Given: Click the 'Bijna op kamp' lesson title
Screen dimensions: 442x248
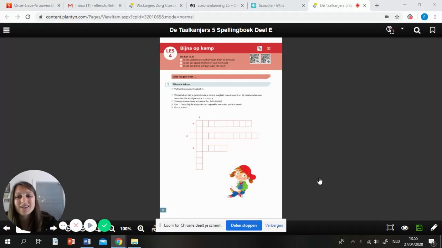Looking at the screenshot, I should tap(197, 48).
